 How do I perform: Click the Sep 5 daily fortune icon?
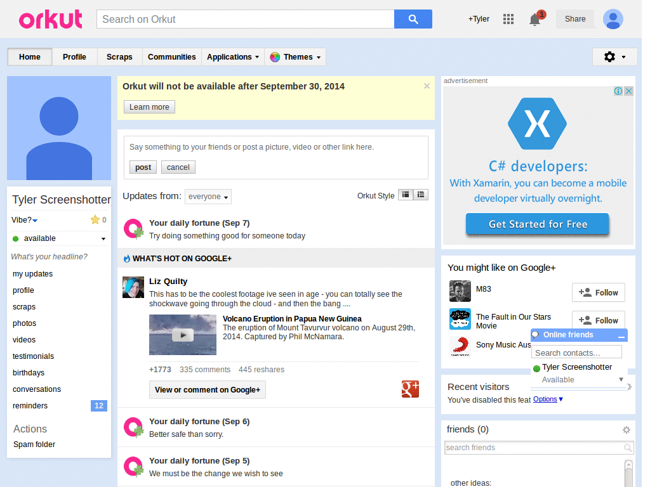pyautogui.click(x=133, y=467)
